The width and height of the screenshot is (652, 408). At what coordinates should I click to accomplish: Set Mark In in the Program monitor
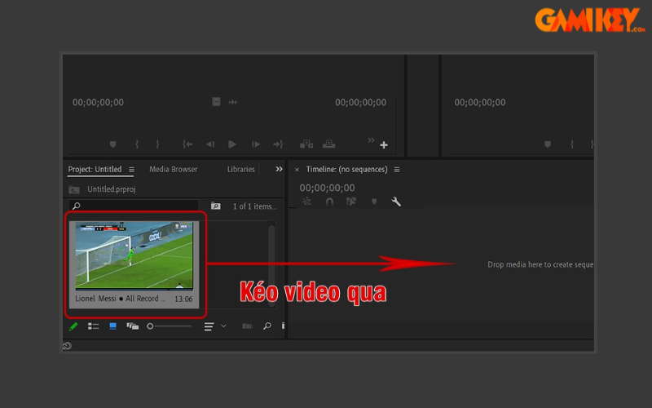(x=572, y=144)
